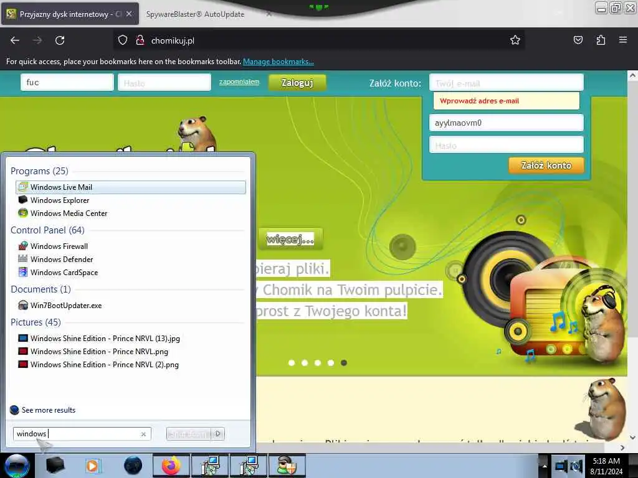This screenshot has width=638, height=478.
Task: Open clock showing 5:18 AM
Action: [606, 466]
